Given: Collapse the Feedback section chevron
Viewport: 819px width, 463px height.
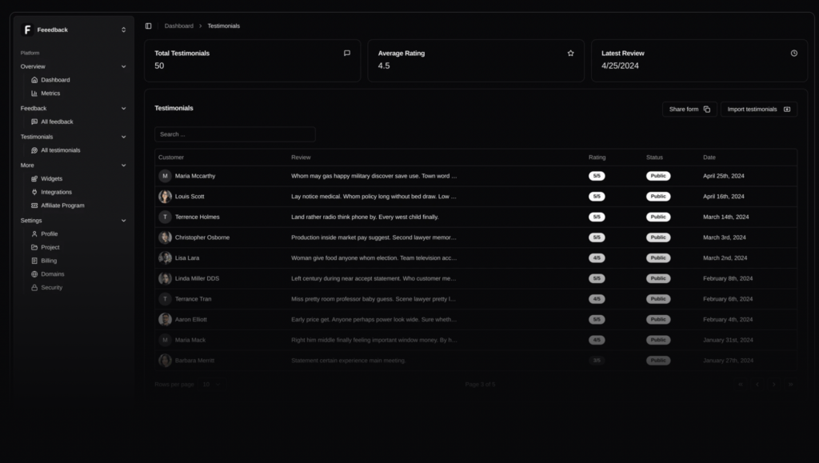Looking at the screenshot, I should click(x=123, y=108).
